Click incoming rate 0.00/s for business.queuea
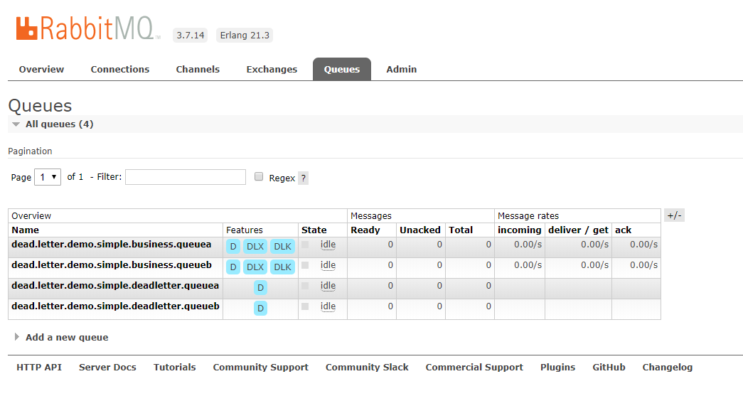The width and height of the screenshot is (743, 396). (528, 245)
